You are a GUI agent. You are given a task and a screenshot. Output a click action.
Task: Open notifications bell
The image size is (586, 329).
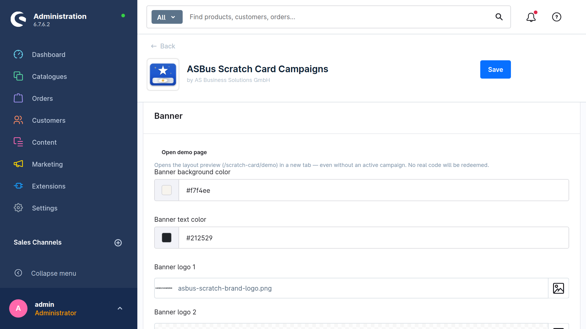pos(531,17)
